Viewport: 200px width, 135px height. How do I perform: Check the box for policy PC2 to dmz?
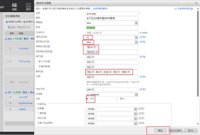click(x=8, y=61)
